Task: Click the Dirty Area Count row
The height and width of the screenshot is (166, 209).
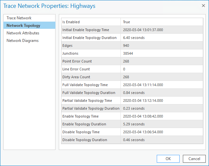Action: tap(91, 77)
